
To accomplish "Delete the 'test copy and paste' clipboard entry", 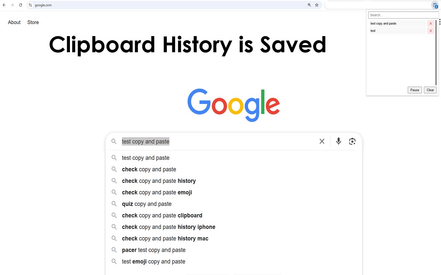I will tap(431, 24).
